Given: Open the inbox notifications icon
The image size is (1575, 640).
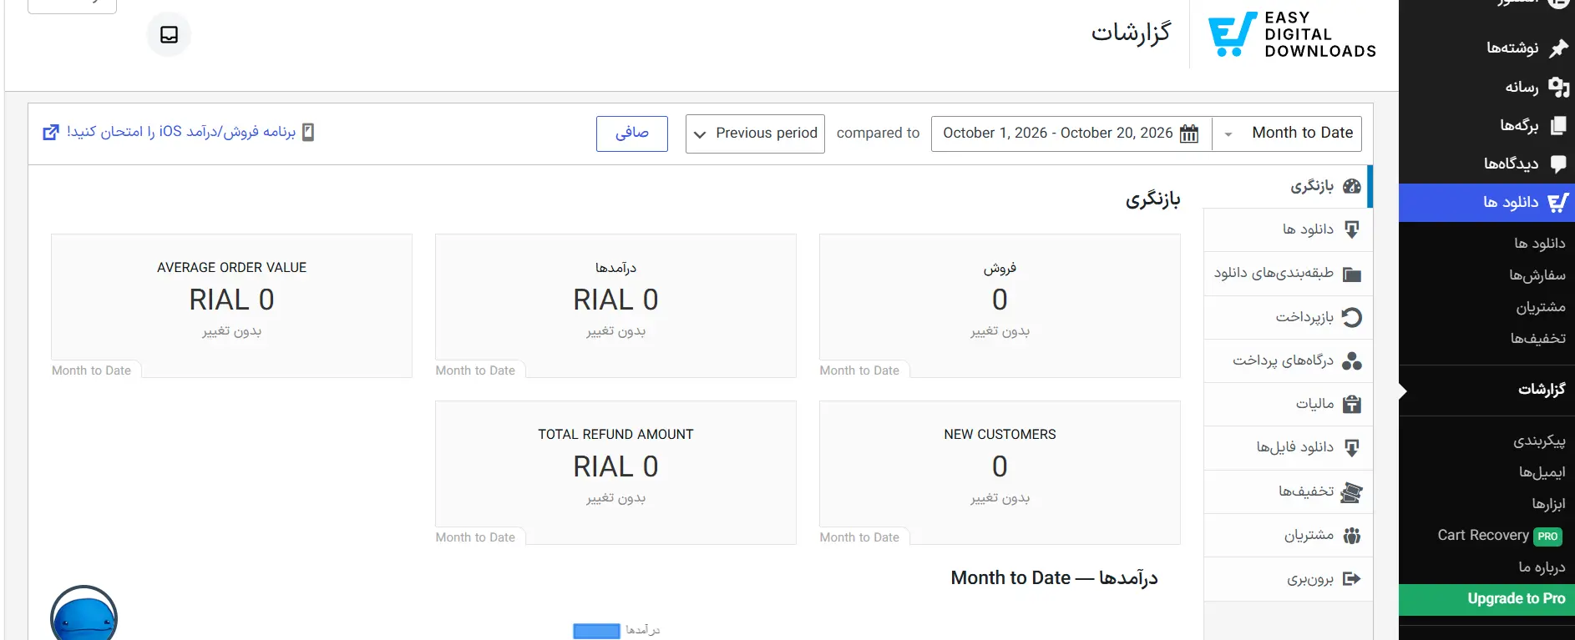Looking at the screenshot, I should (x=169, y=34).
